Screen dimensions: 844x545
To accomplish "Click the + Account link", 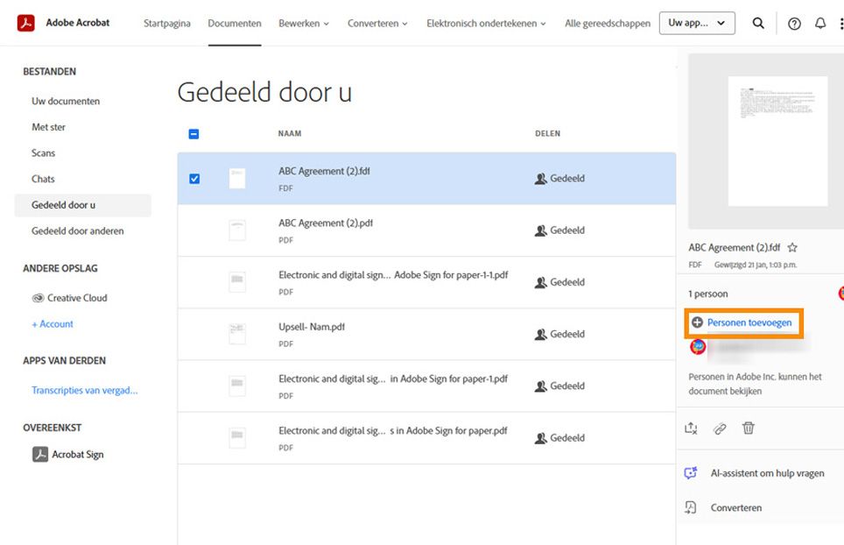I will point(52,323).
